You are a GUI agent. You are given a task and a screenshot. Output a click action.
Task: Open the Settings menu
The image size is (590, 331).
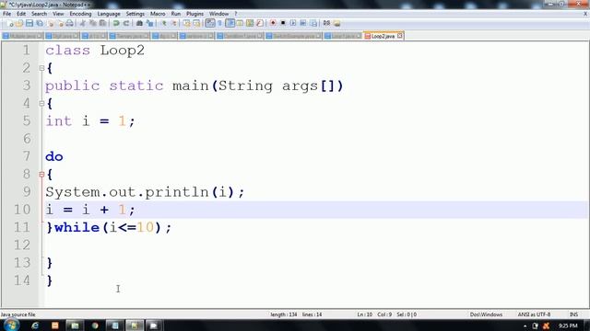pos(136,14)
